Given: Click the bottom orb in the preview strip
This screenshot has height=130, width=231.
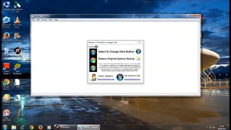Looking at the screenshot, I should point(93,68).
